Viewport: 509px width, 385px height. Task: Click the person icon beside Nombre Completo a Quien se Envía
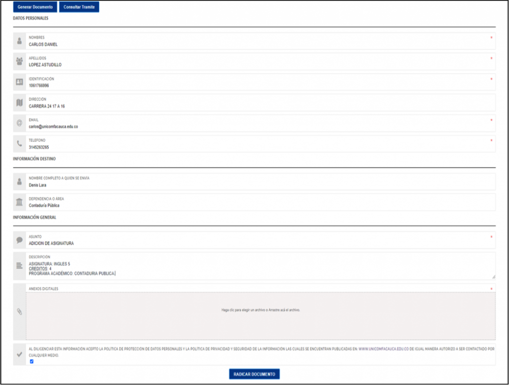19,182
